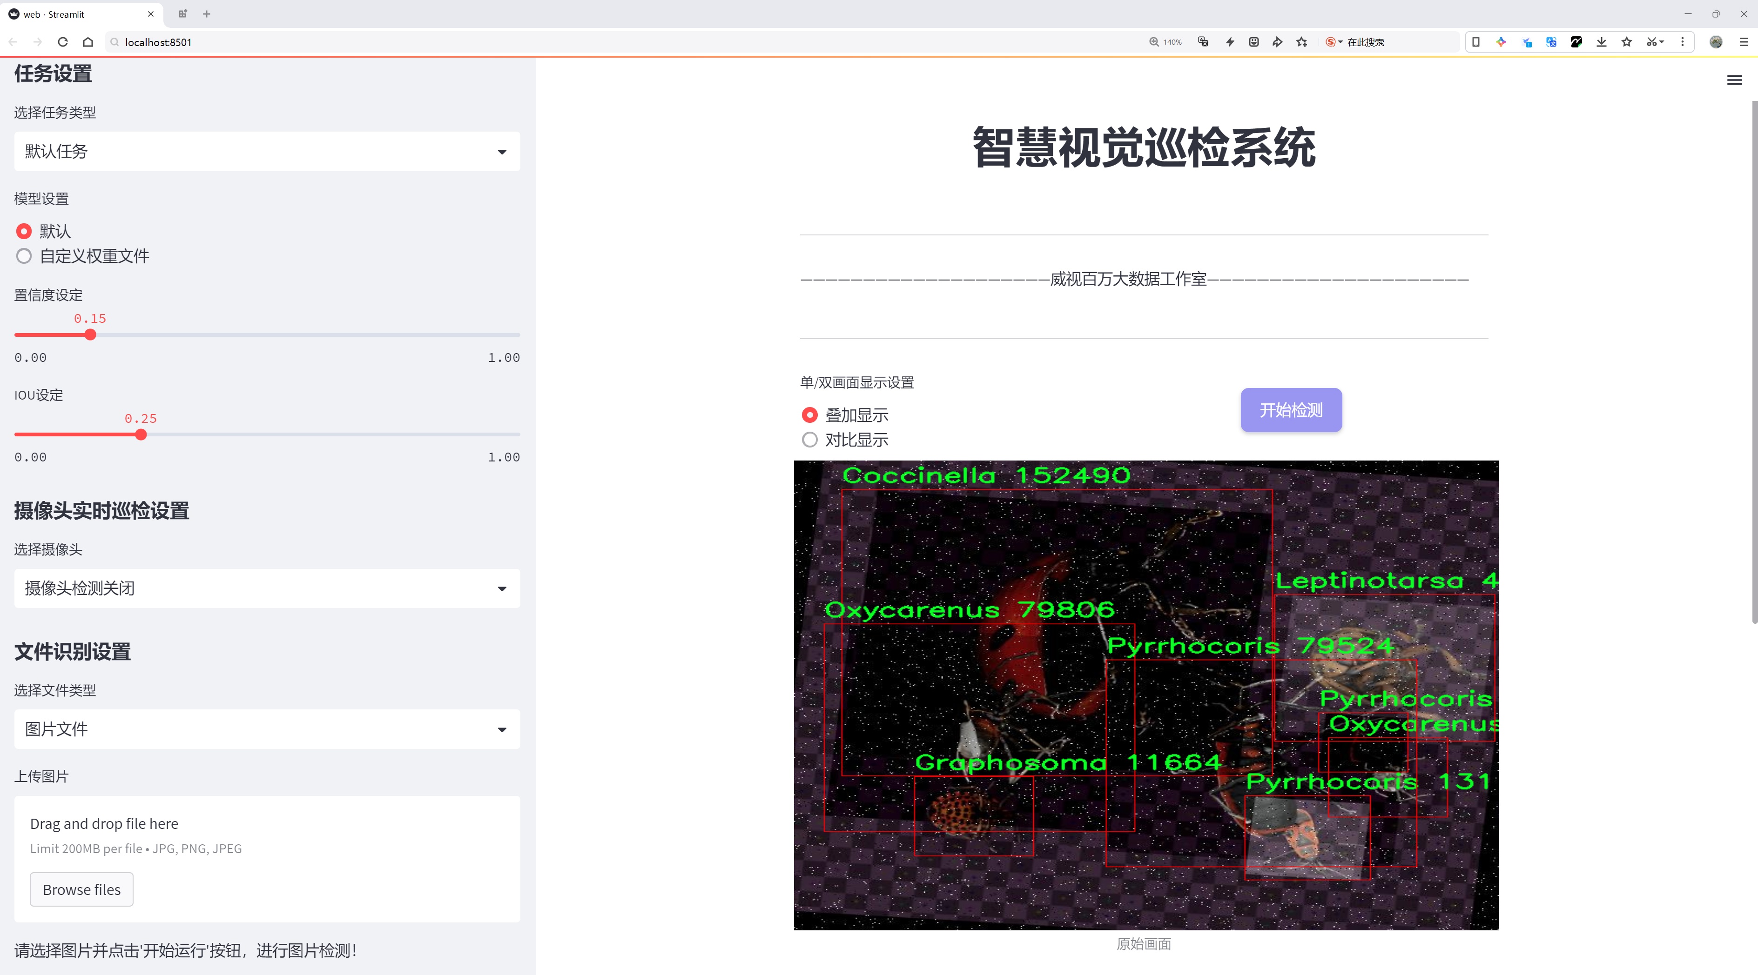Open the Streamlit app hamburger menu

1734,80
